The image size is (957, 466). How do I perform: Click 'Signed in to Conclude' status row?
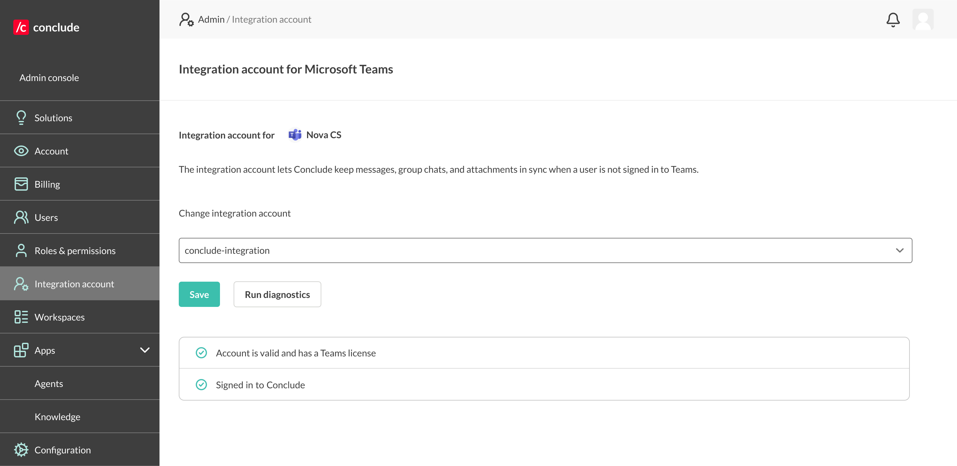point(544,385)
